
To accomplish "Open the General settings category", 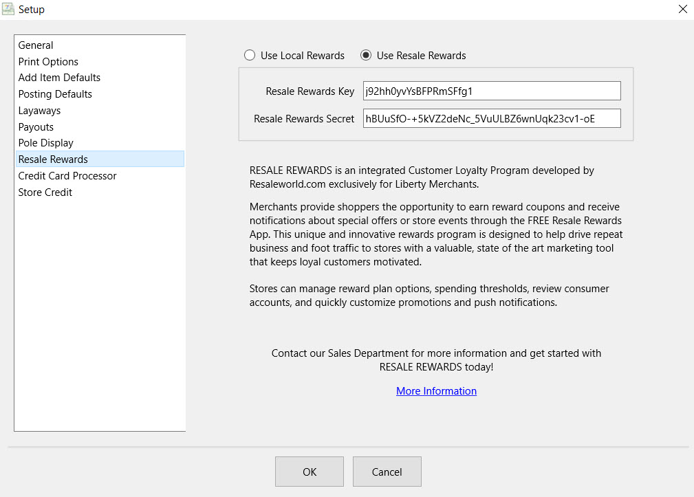I will 36,45.
